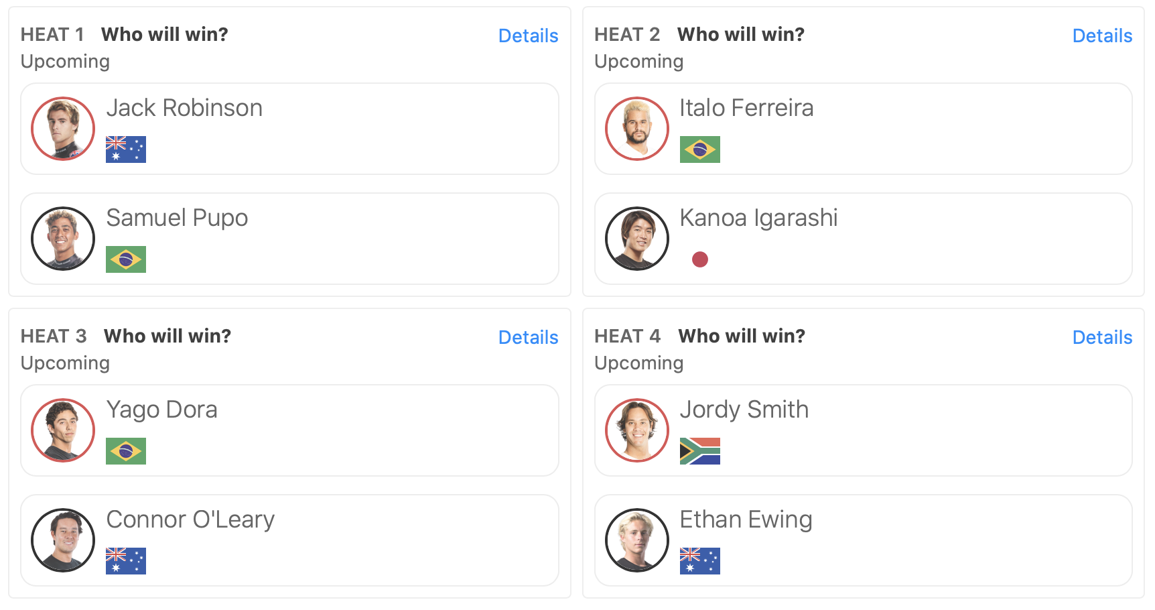Image resolution: width=1155 pixels, height=610 pixels.
Task: Click Connor O'Leary's Australian flag icon
Action: click(x=125, y=561)
